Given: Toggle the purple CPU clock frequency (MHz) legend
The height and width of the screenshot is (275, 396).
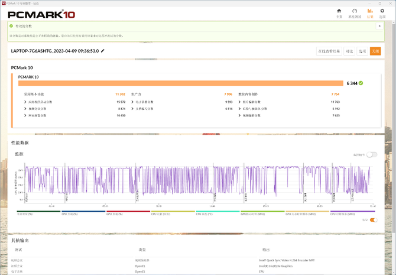Looking at the screenshot, I should [353, 213].
